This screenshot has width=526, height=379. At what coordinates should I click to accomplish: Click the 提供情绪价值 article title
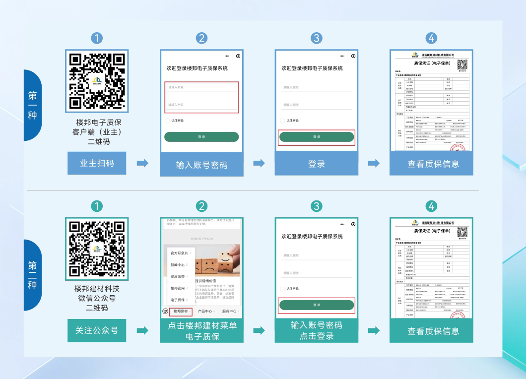[x=205, y=281]
